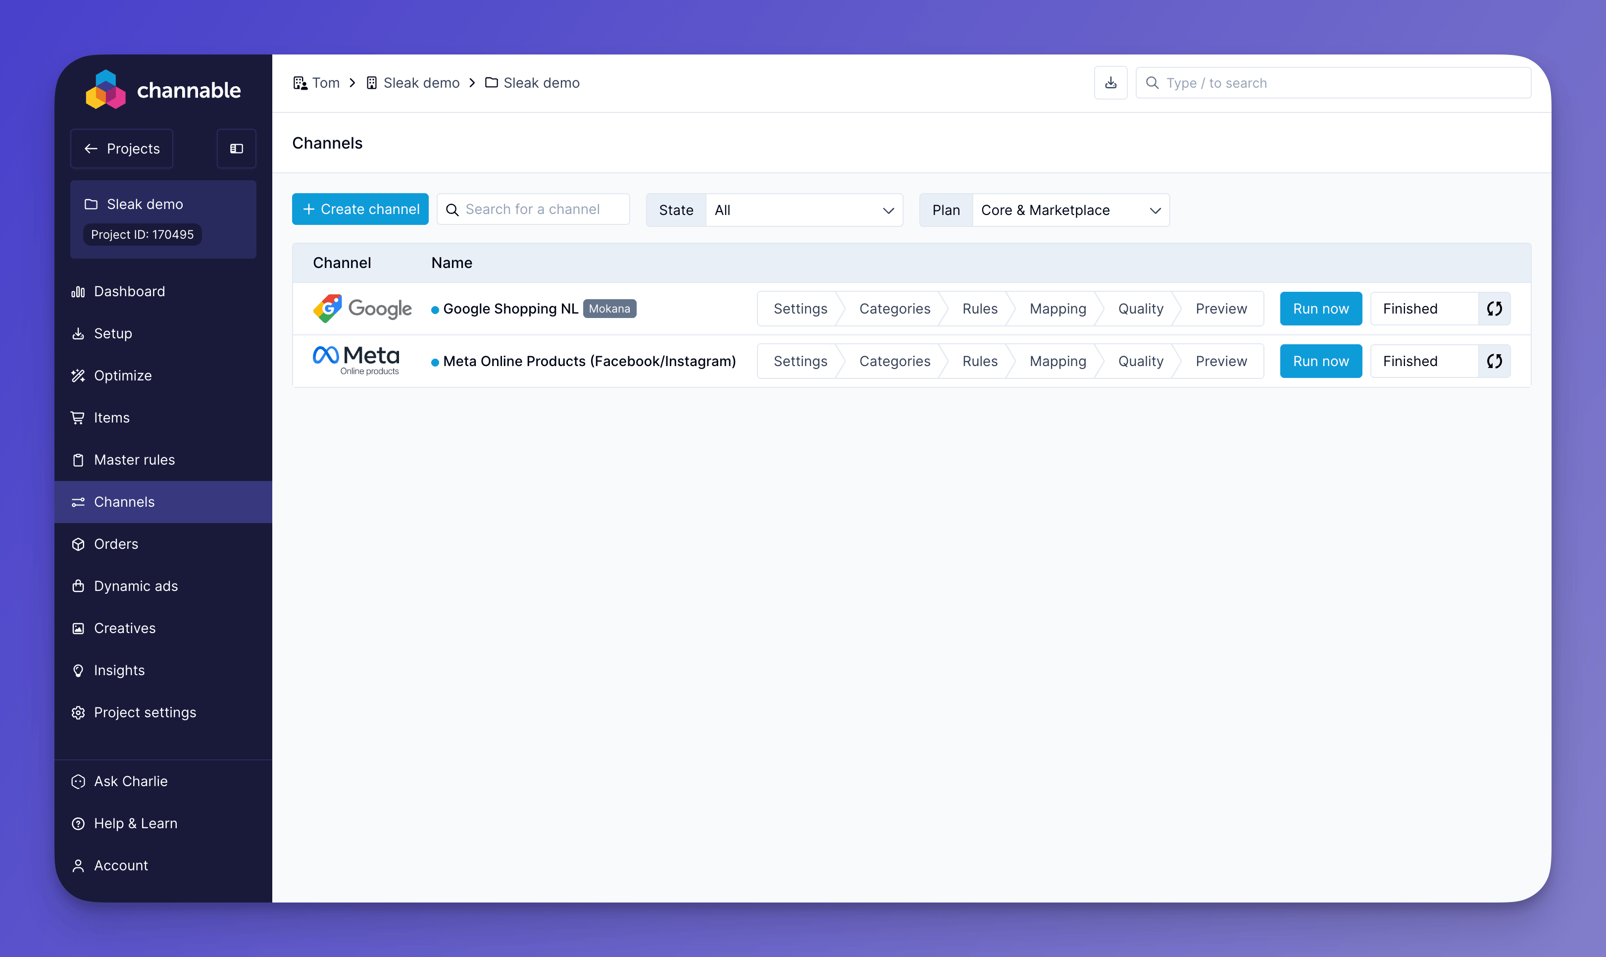The height and width of the screenshot is (957, 1606).
Task: Open Mapping step for Google Shopping NL
Action: pos(1057,308)
